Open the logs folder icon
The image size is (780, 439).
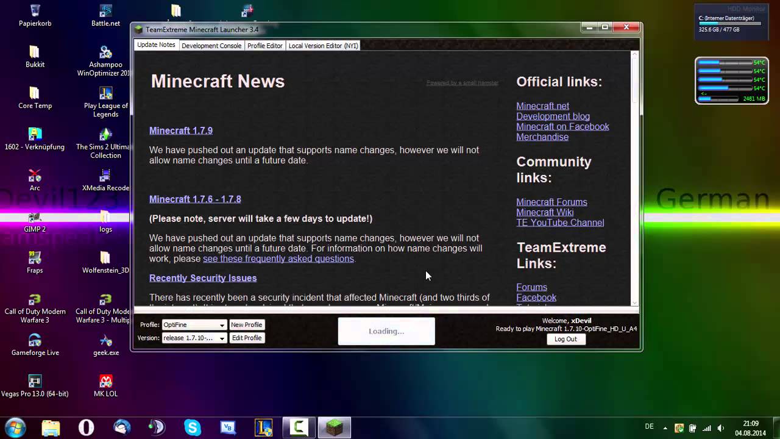click(105, 221)
